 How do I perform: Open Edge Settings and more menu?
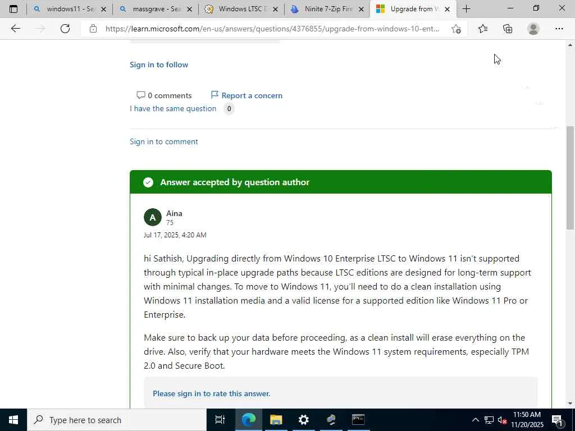click(x=559, y=29)
